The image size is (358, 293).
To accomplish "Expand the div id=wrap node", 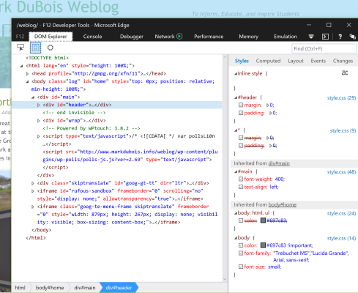I will [39, 120].
